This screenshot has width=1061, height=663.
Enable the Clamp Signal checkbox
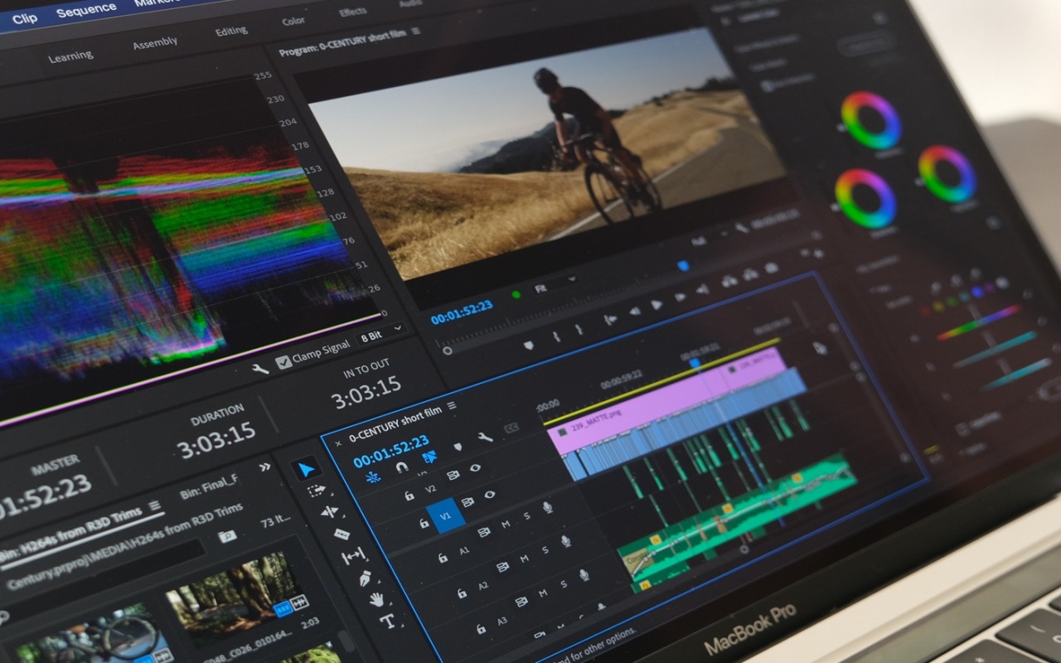(x=283, y=361)
